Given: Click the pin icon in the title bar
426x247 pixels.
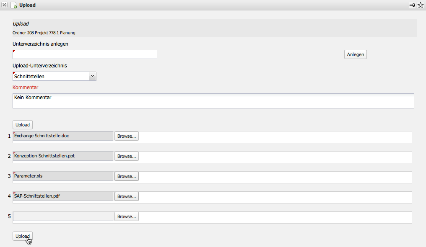Looking at the screenshot, I should (412, 5).
